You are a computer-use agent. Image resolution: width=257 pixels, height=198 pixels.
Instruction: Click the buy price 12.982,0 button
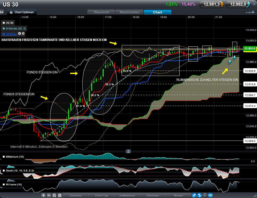(238, 4)
